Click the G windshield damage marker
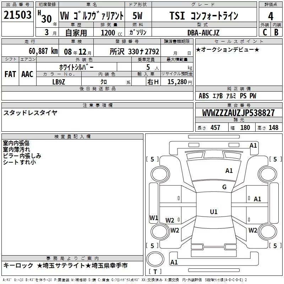 coord(224,187)
